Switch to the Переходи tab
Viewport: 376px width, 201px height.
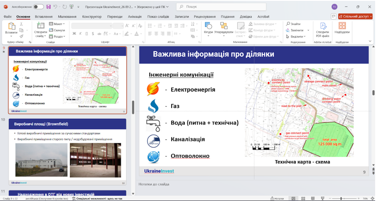point(115,17)
